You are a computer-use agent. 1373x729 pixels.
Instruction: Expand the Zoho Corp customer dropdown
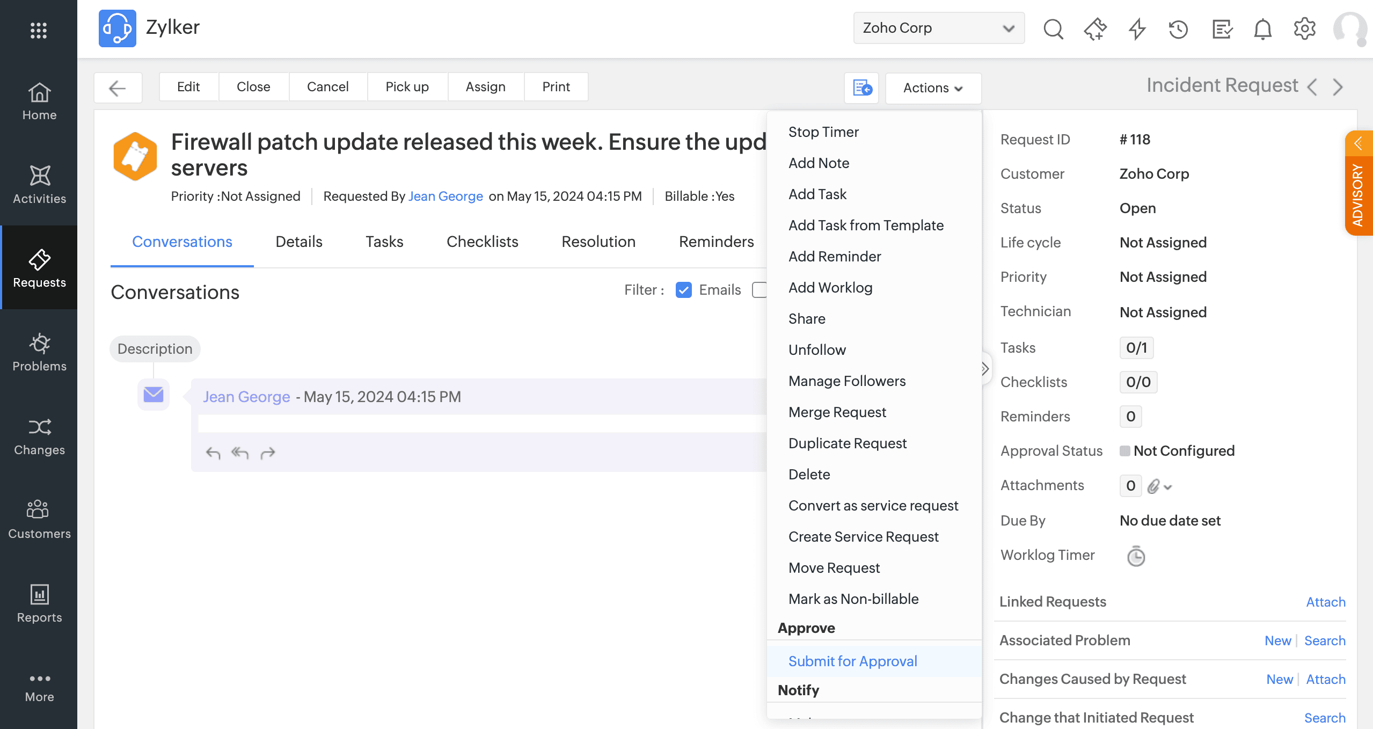tap(938, 28)
